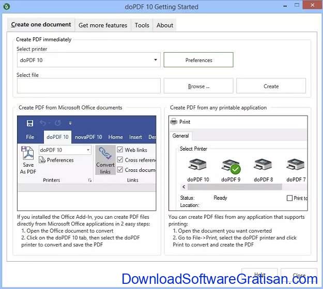Open the Quick Access customize arrow

coord(70,123)
